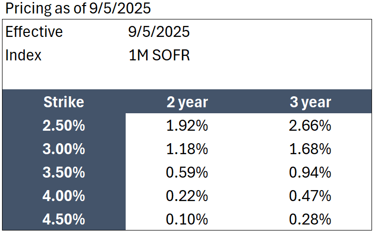The image size is (373, 232).
Task: Click the 1.92% two-year price cell
Action: click(187, 125)
